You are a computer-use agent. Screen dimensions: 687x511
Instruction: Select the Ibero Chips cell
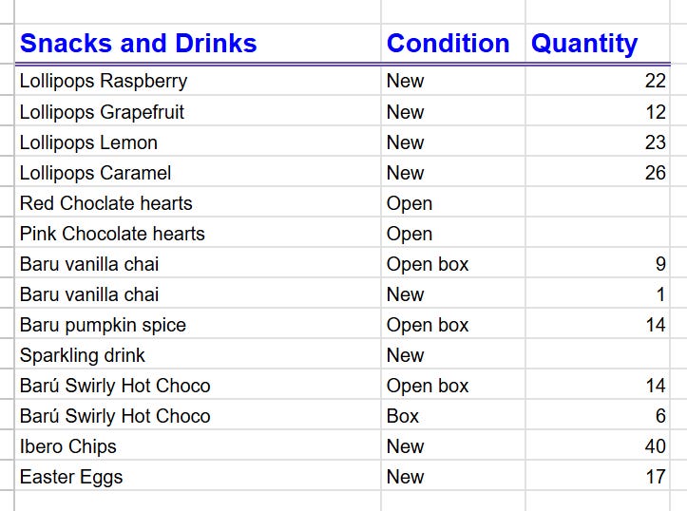(198, 446)
